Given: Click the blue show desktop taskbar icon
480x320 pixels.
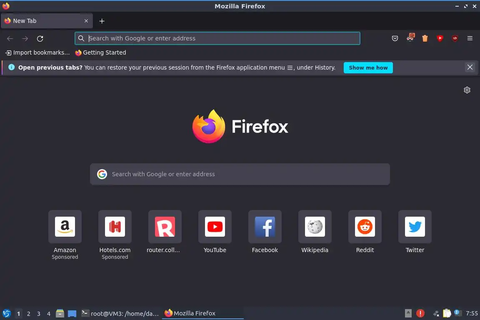Looking at the screenshot, I should [72, 314].
